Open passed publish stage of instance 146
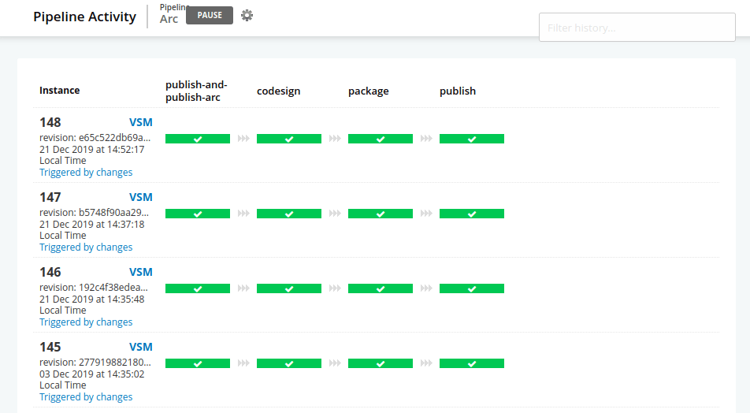The image size is (750, 413). 472,288
